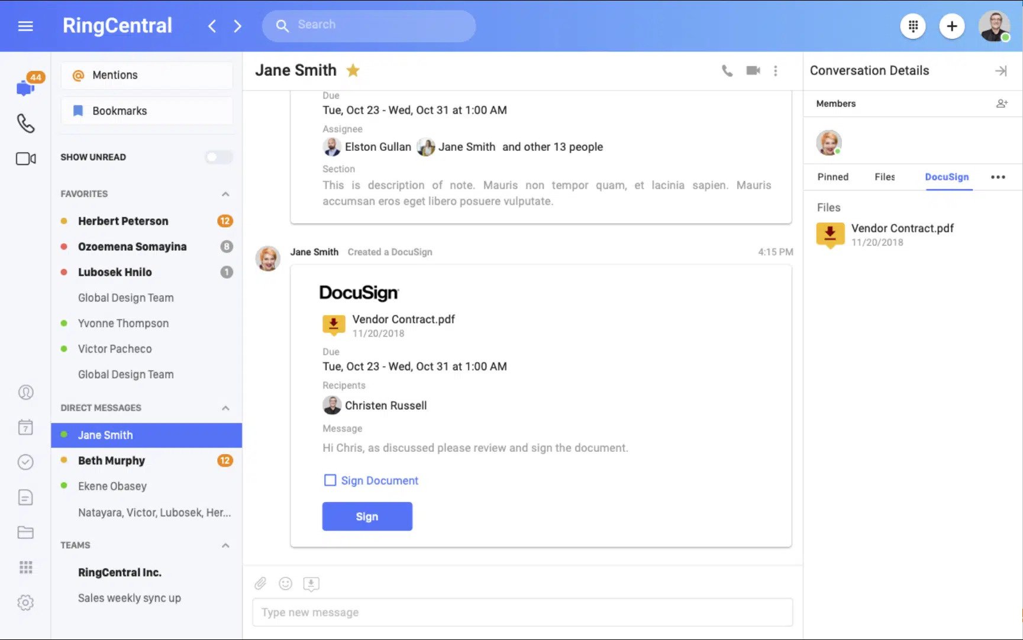Toggle the Show Unread switch
This screenshot has height=640, width=1023.
pos(218,157)
